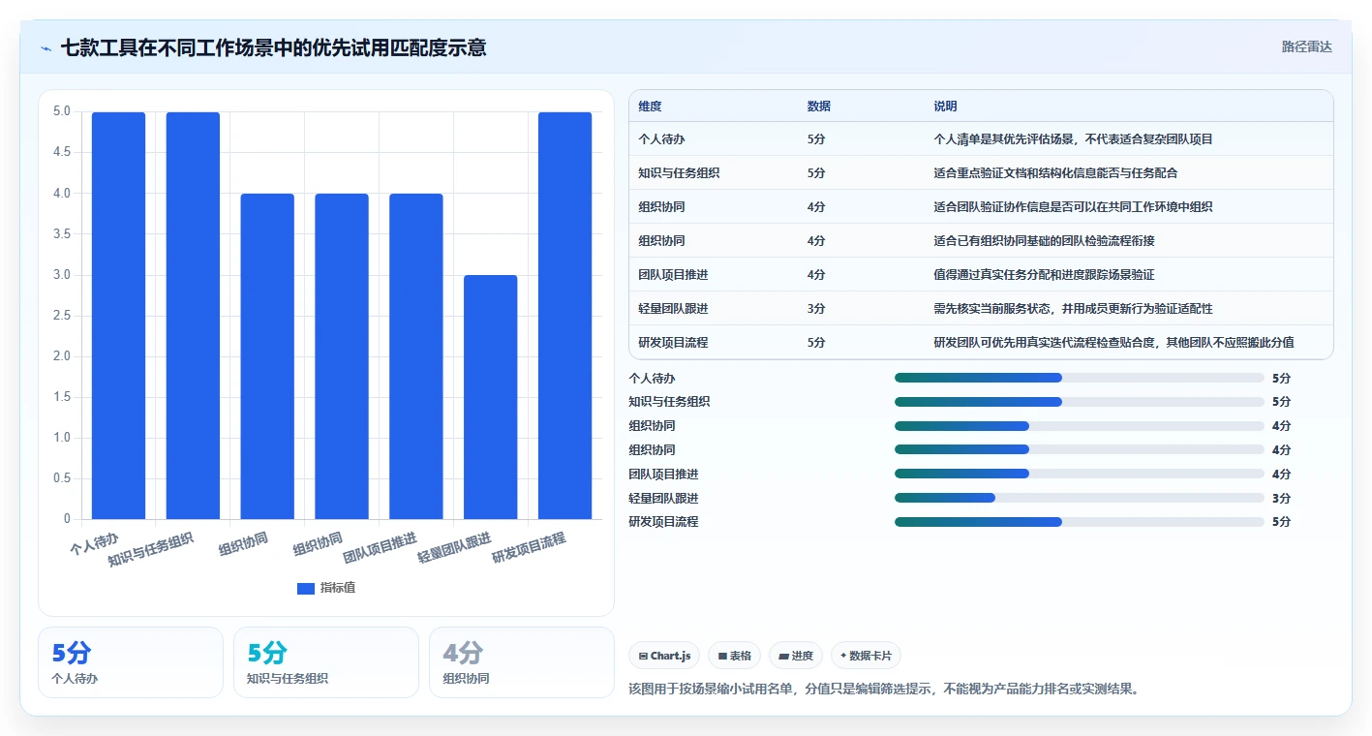Image resolution: width=1372 pixels, height=736 pixels.
Task: Click the title 七款工具在不同工作场景中的优先试用匹配度示意
Action: [273, 47]
